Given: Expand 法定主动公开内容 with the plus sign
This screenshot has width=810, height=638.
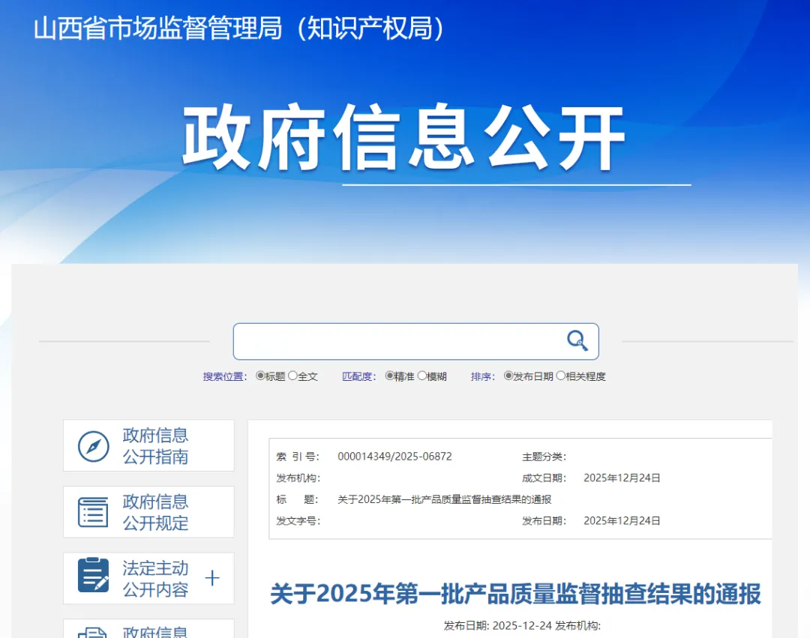Looking at the screenshot, I should [x=212, y=578].
